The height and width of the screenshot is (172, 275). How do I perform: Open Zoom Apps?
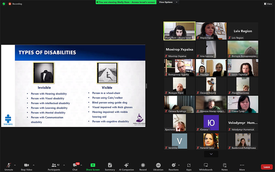pos(189,167)
